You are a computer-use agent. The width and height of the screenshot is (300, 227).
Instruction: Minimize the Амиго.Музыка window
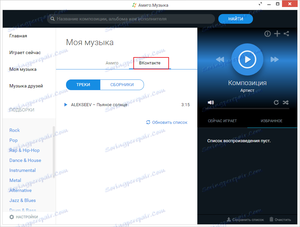269,4
